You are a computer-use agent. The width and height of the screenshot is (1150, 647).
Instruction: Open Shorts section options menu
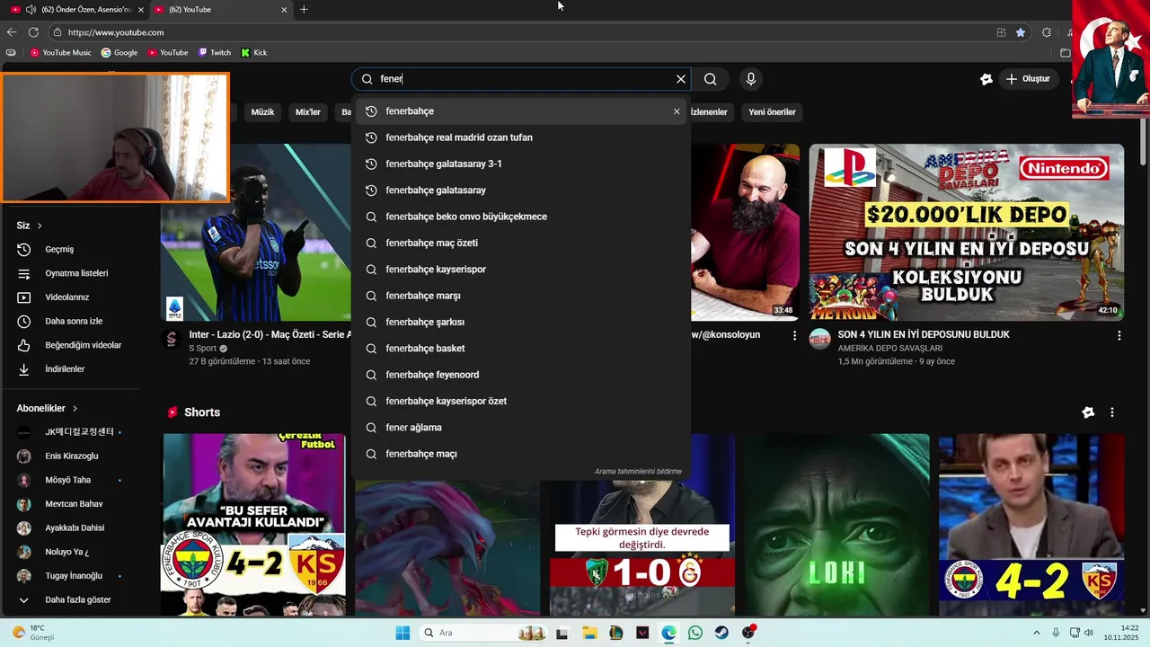point(1112,412)
